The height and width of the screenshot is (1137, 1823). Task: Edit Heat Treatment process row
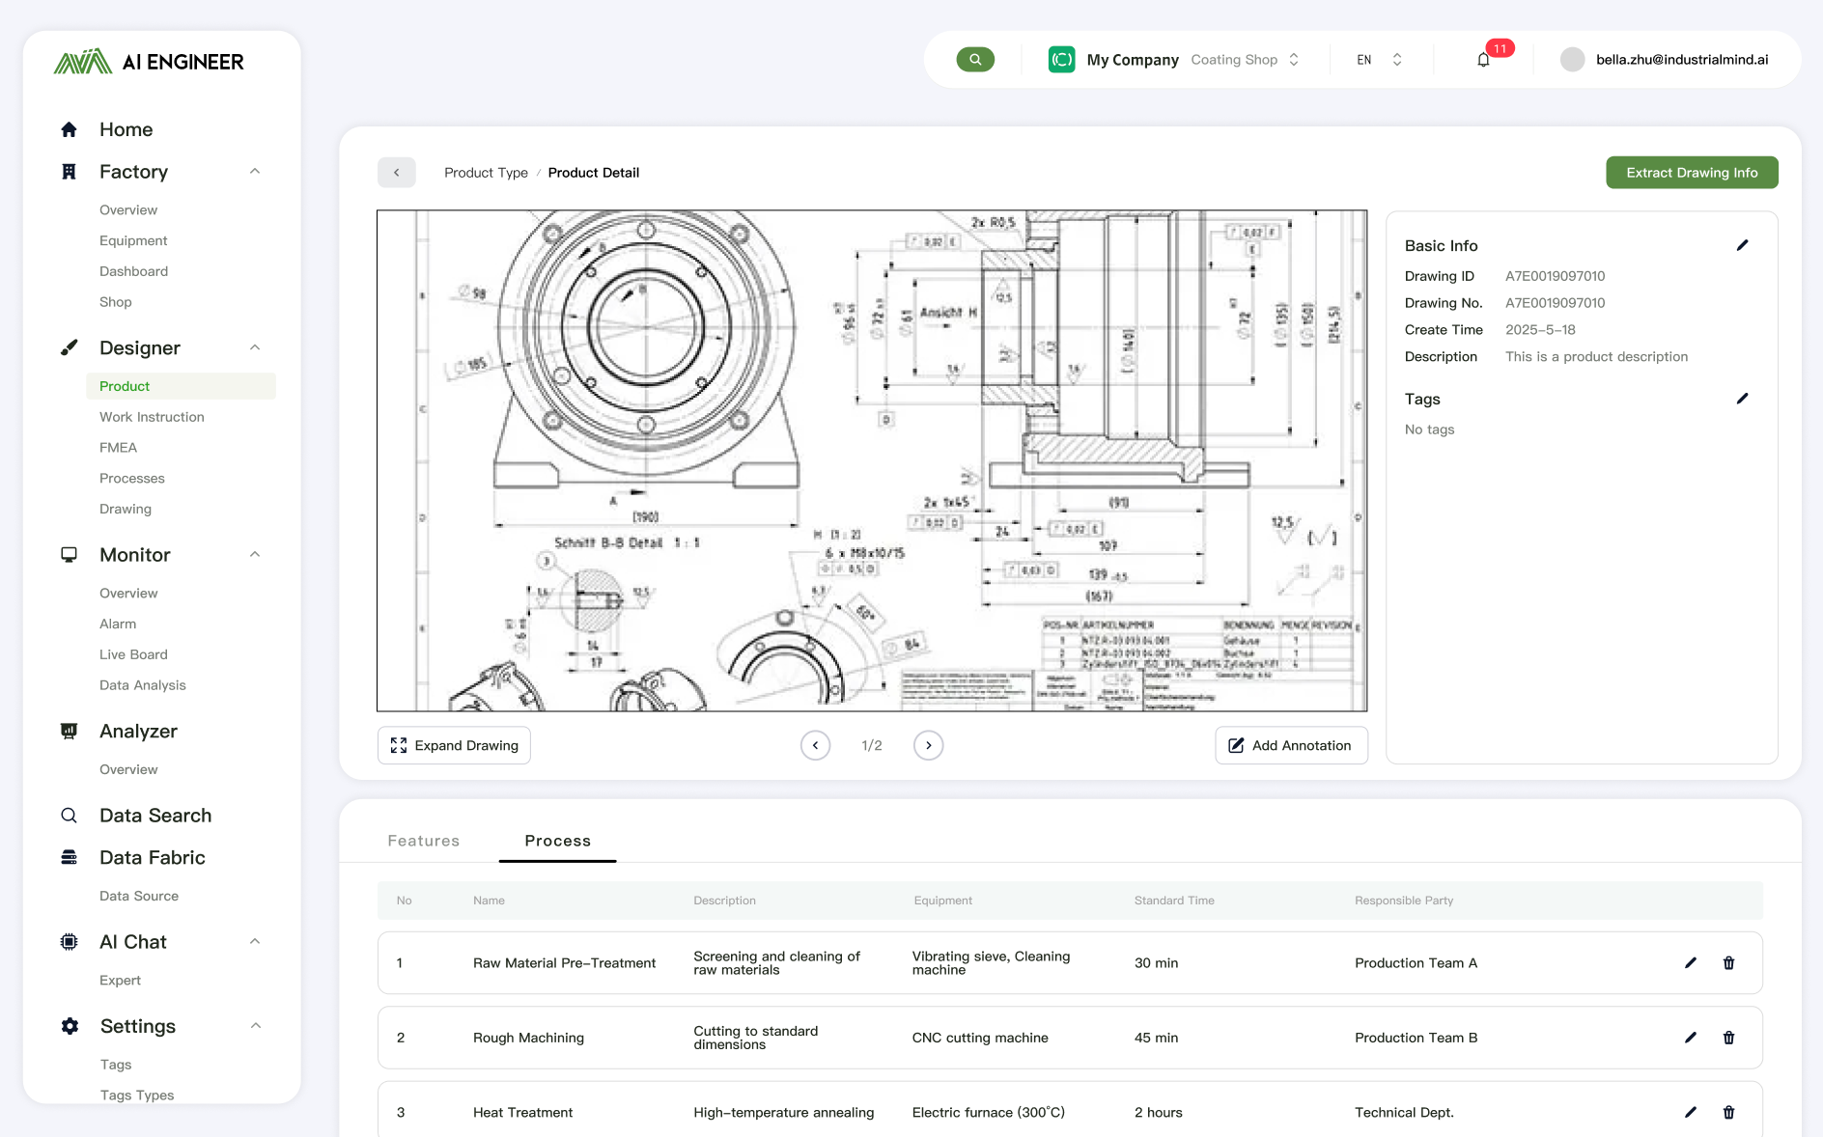tap(1691, 1113)
